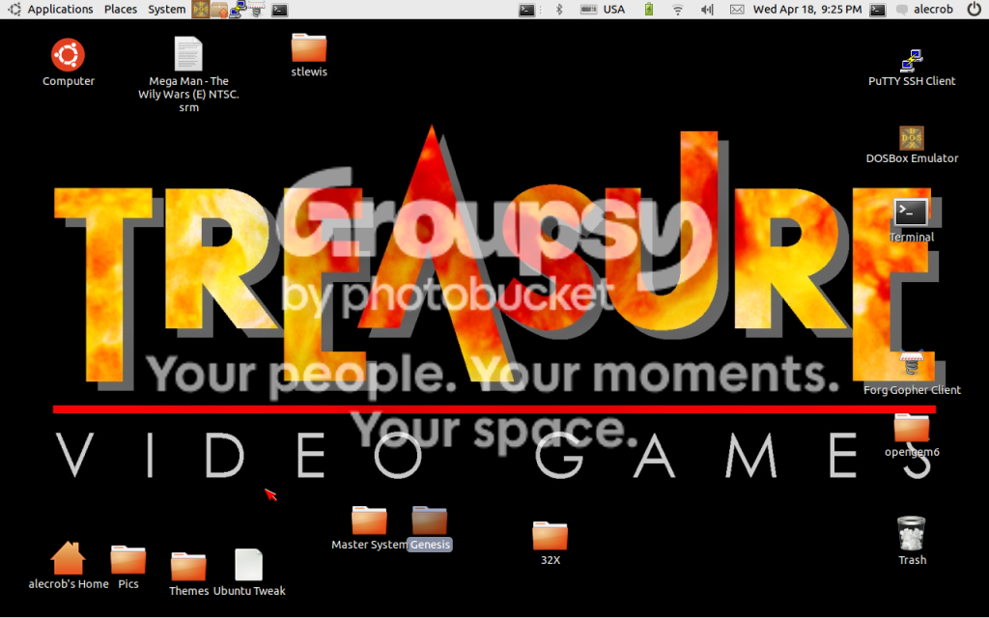Open the System menu
Screen dimensions: 989x618
(166, 10)
